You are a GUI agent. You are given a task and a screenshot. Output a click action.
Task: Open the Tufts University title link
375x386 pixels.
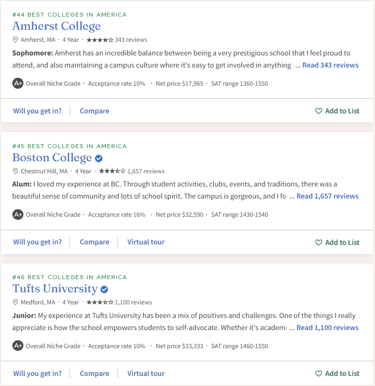(55, 289)
